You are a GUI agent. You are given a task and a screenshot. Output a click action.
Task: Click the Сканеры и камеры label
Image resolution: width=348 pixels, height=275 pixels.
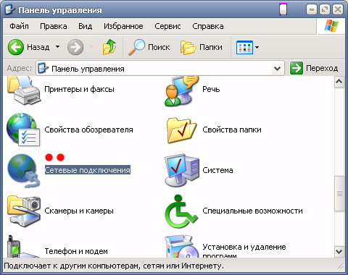(79, 211)
